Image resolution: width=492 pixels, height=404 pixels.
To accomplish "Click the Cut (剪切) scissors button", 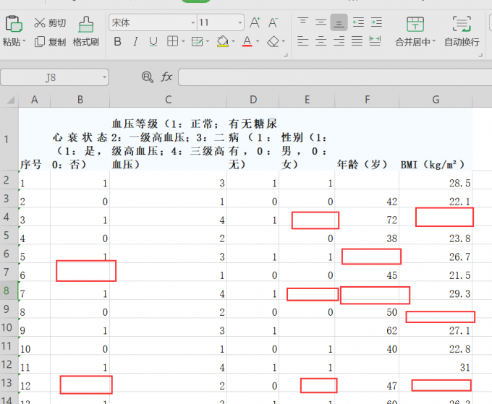I will click(50, 22).
